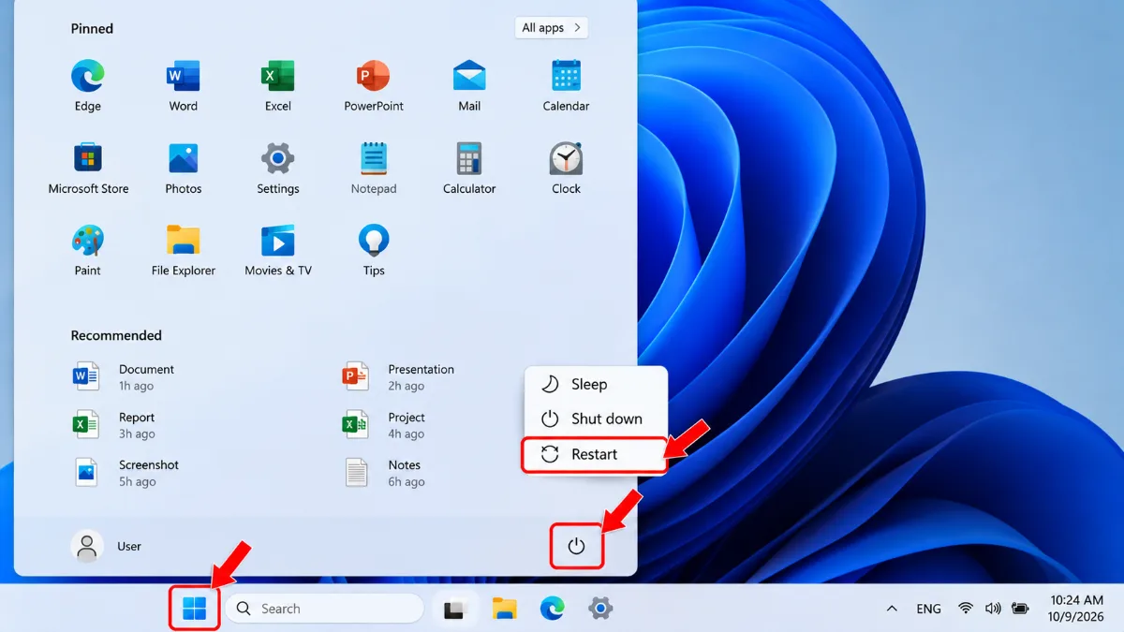Click the power icon in Start menu
Image resolution: width=1124 pixels, height=632 pixels.
[576, 546]
